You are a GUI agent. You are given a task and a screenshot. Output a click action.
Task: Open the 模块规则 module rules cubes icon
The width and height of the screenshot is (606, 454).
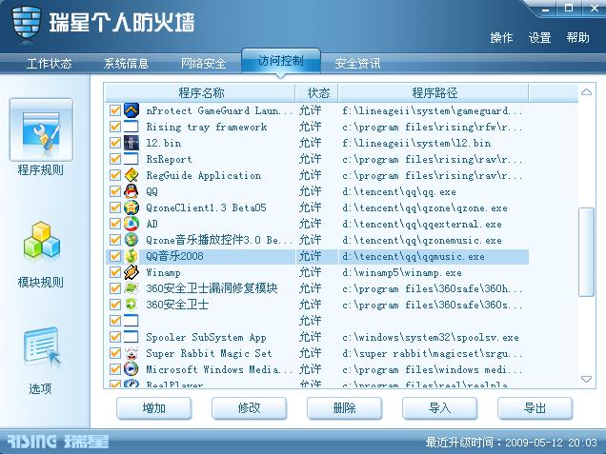(x=42, y=241)
